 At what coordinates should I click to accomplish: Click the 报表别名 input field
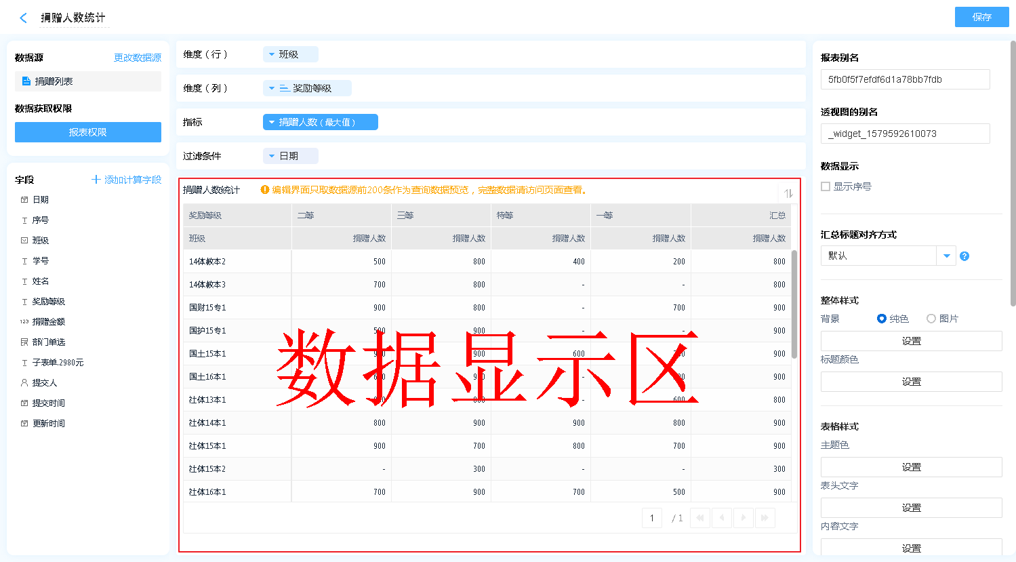pos(905,79)
